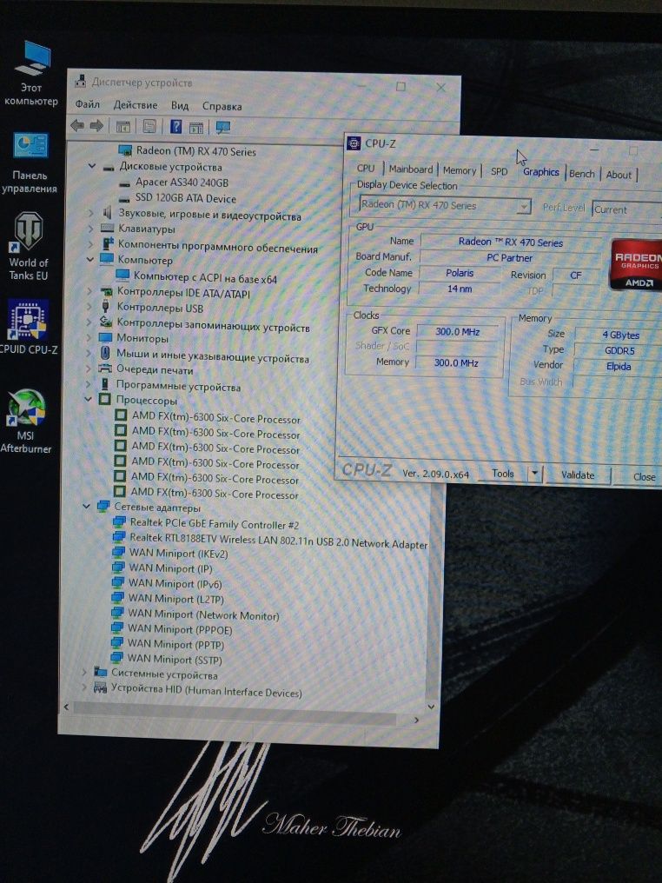Switch to the SPD tab

499,171
